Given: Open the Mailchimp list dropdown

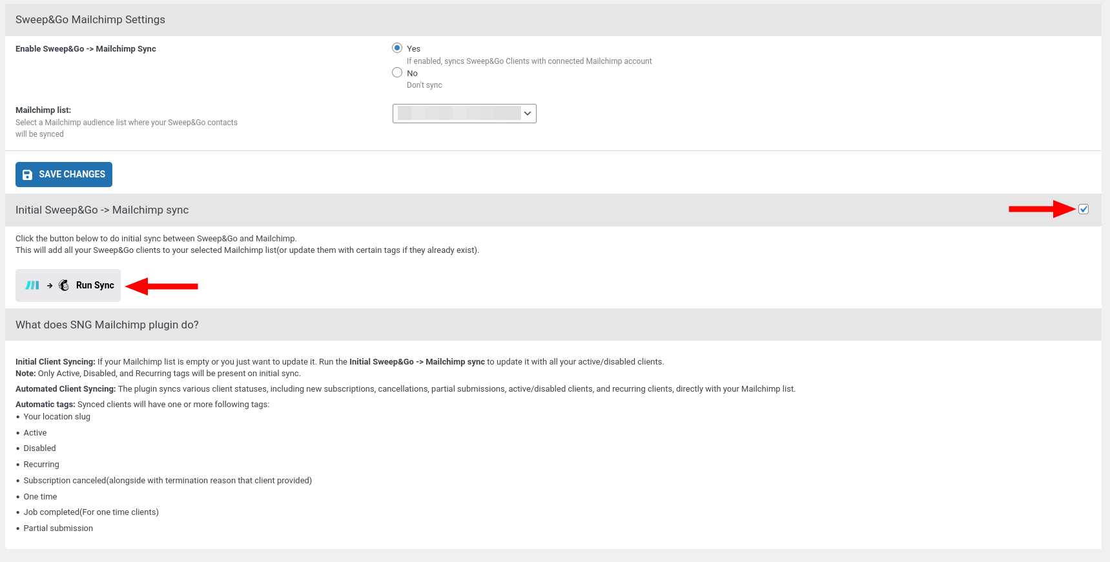Looking at the screenshot, I should point(458,114).
